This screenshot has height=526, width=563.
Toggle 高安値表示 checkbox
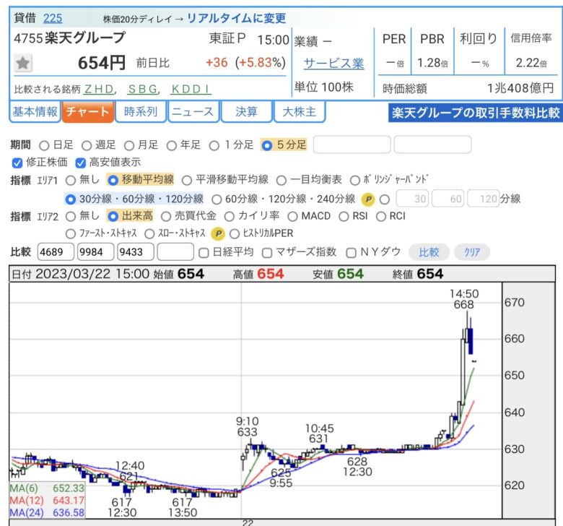80,163
